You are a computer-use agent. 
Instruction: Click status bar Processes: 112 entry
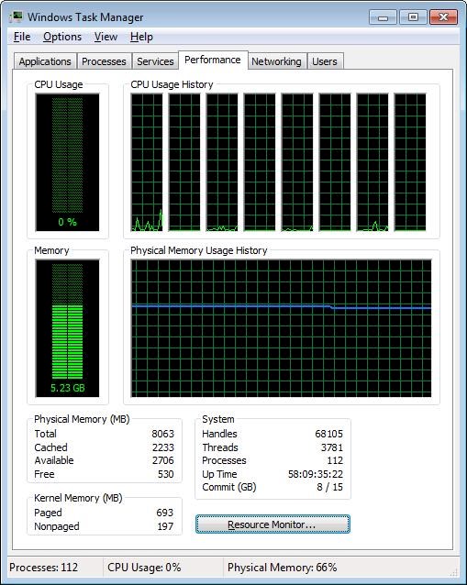coord(44,568)
